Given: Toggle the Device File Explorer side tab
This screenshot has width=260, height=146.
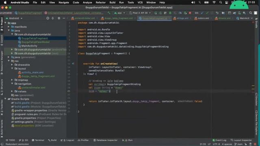Looking at the screenshot, I should pos(256,123).
